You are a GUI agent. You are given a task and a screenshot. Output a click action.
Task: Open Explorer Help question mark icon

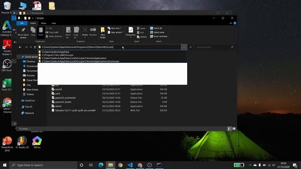point(235,23)
